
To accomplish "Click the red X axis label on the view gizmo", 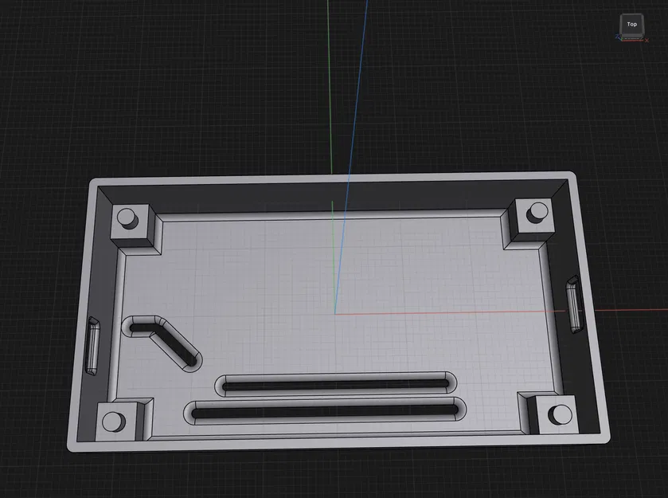I will pyautogui.click(x=647, y=41).
